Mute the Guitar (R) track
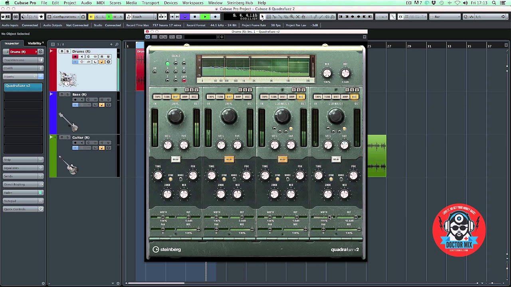Screen dimensions: 511x287 (x=61, y=138)
